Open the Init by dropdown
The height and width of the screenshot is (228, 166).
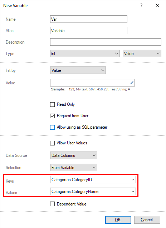point(78,70)
